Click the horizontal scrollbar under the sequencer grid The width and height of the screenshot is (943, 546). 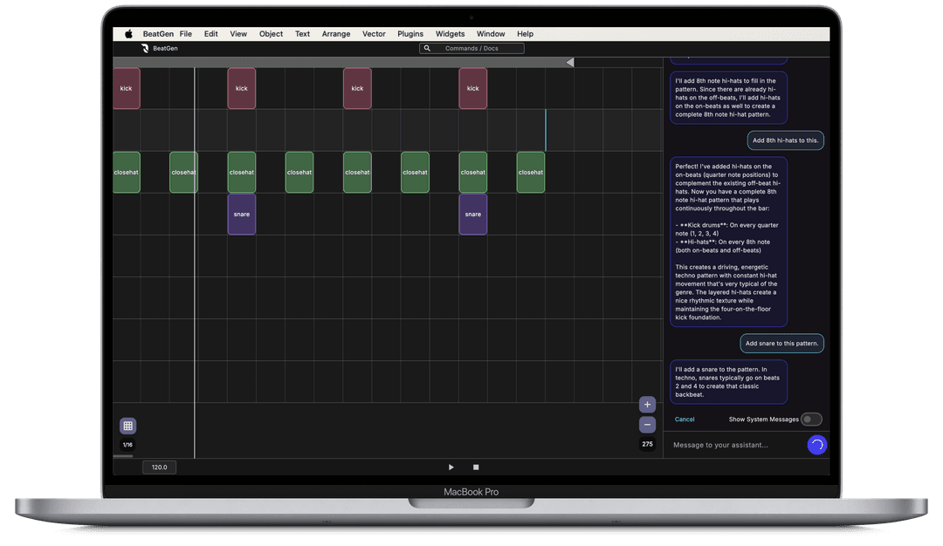coord(123,456)
